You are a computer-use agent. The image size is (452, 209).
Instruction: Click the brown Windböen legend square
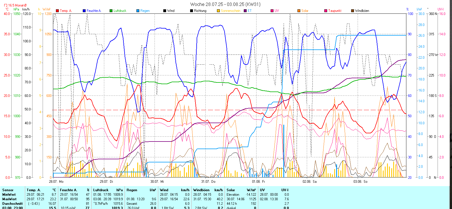353,11
